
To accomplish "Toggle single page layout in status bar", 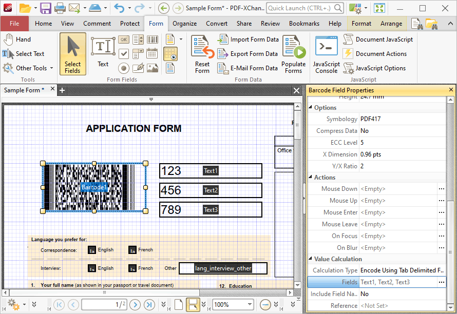I will pos(178,305).
